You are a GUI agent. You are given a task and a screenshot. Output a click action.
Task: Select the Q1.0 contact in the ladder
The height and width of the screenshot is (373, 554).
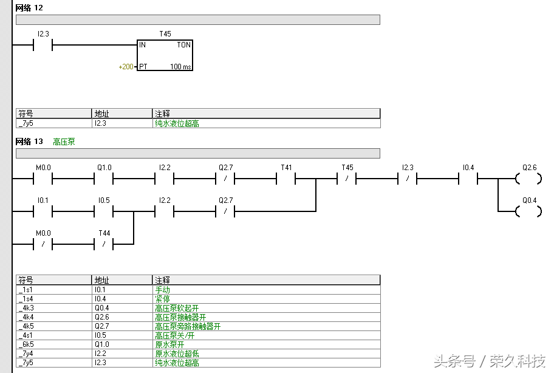(104, 179)
